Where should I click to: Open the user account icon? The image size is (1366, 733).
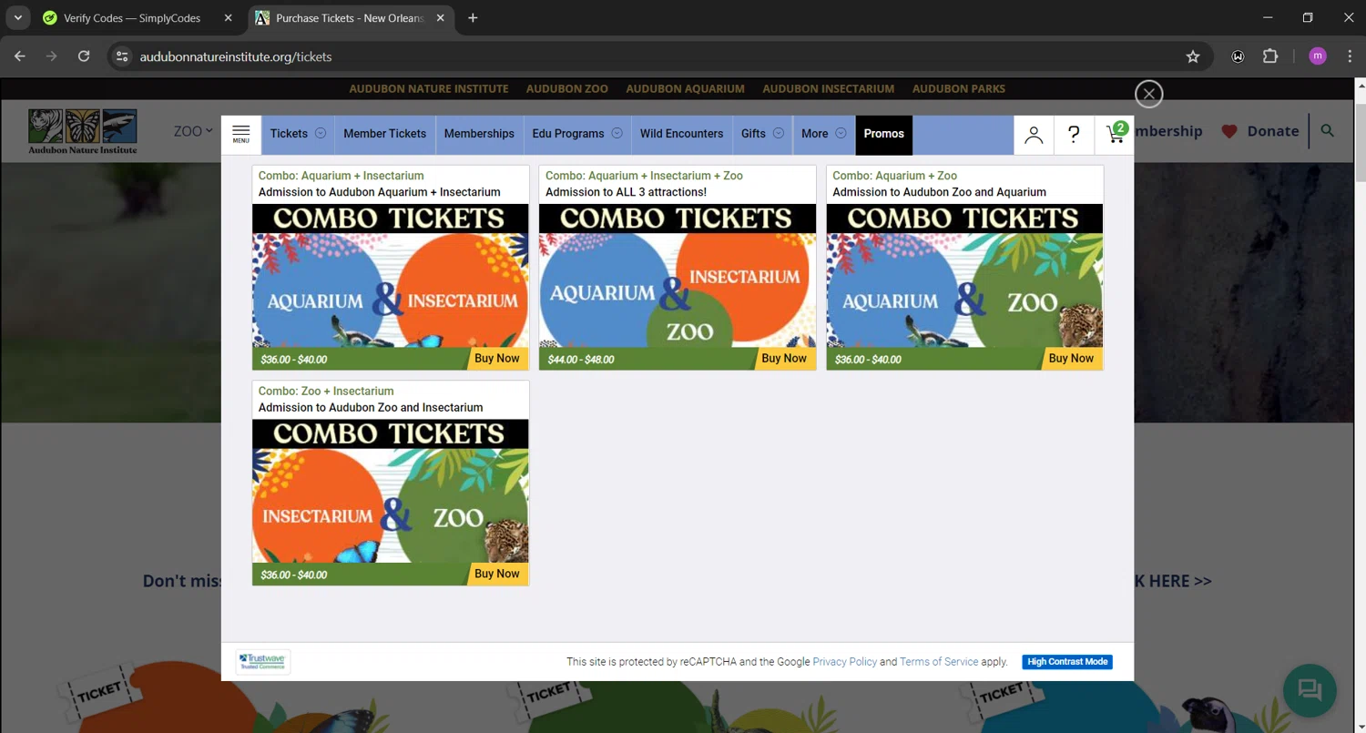point(1034,135)
